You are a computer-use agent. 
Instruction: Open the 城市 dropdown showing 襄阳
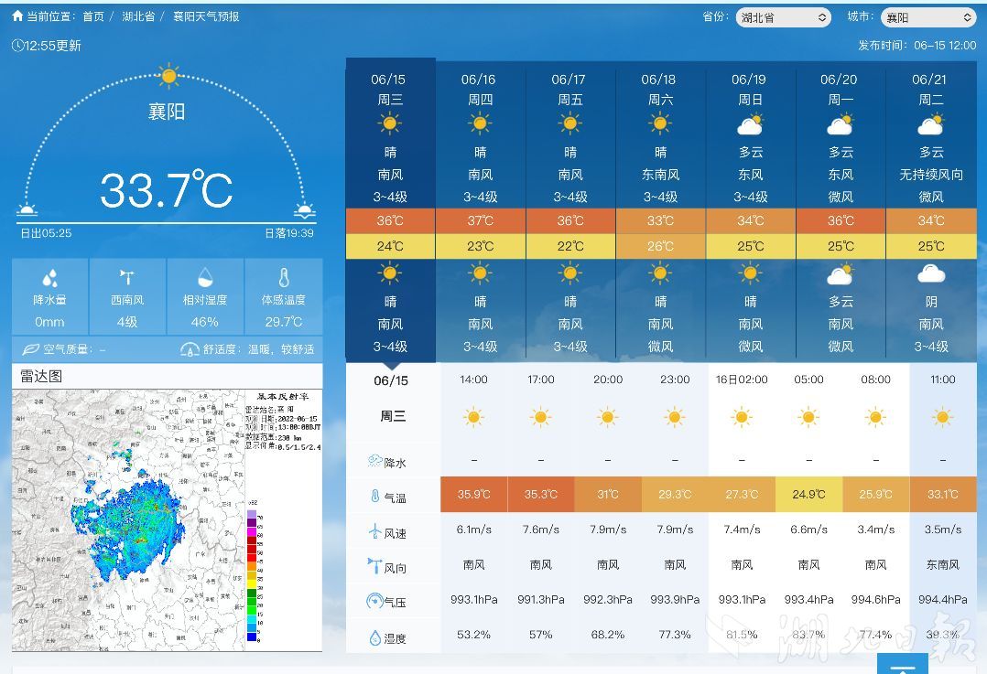(928, 17)
